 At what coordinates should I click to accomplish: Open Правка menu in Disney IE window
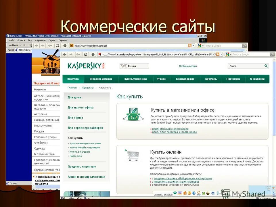point(21,40)
